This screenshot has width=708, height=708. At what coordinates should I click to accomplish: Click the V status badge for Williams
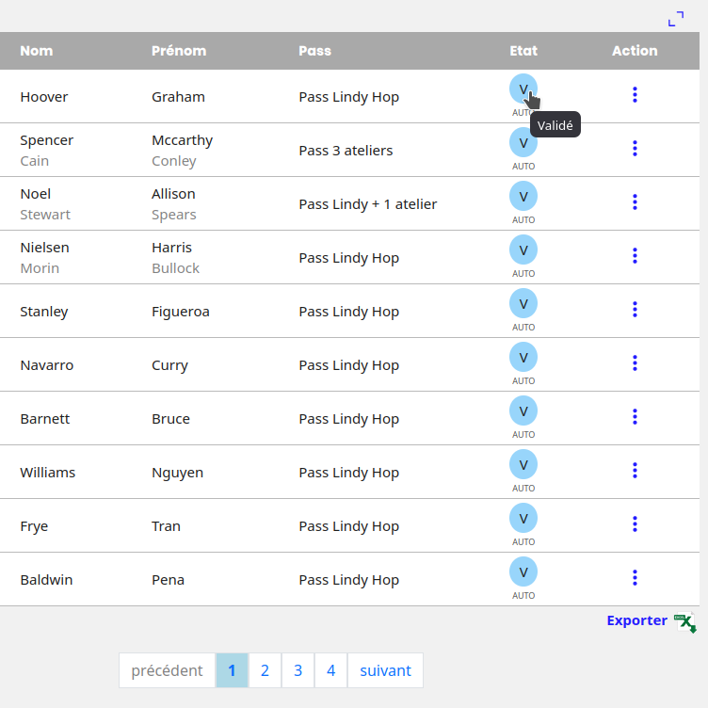[x=523, y=465]
